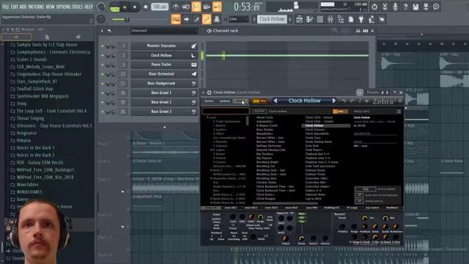This screenshot has width=469, height=264.
Task: Expand the Local preset folder
Action: click(x=207, y=117)
